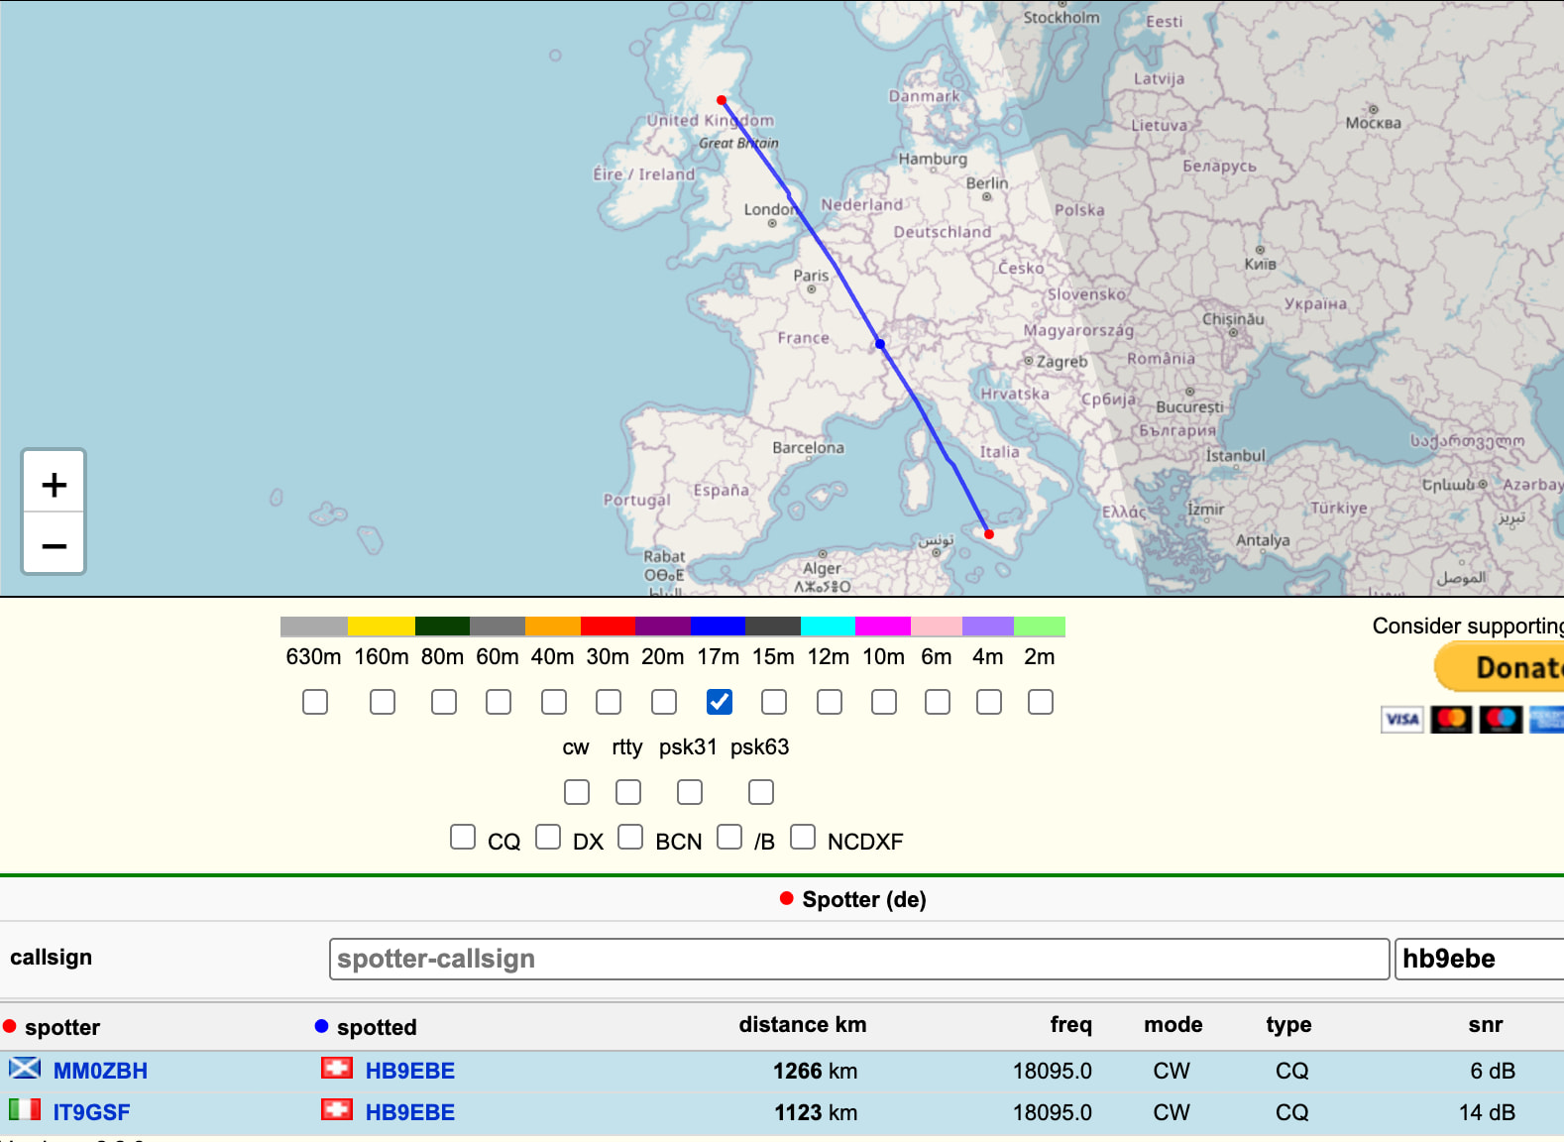The image size is (1564, 1142).
Task: Enable the CQ type filter checkbox
Action: 463,837
